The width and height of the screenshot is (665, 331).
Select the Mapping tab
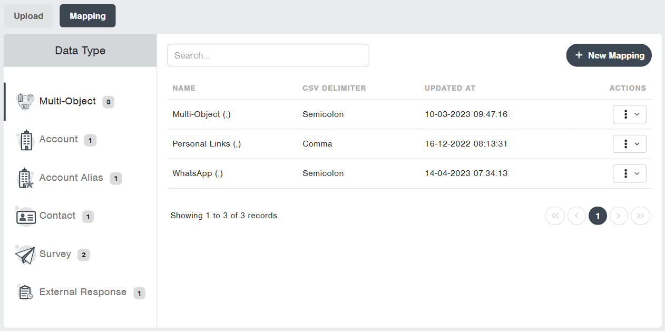(87, 16)
